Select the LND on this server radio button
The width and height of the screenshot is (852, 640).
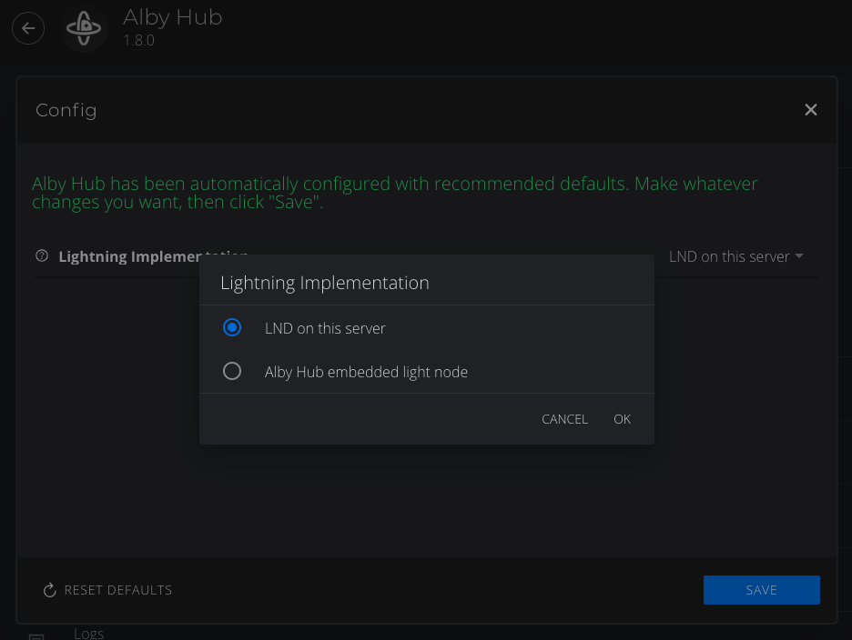tap(231, 327)
